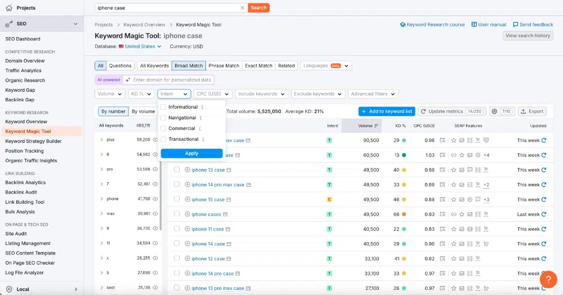Click the star SERP feature icon in the iphone 14 pro max case row
This screenshot has width=563, height=295.
(453, 185)
